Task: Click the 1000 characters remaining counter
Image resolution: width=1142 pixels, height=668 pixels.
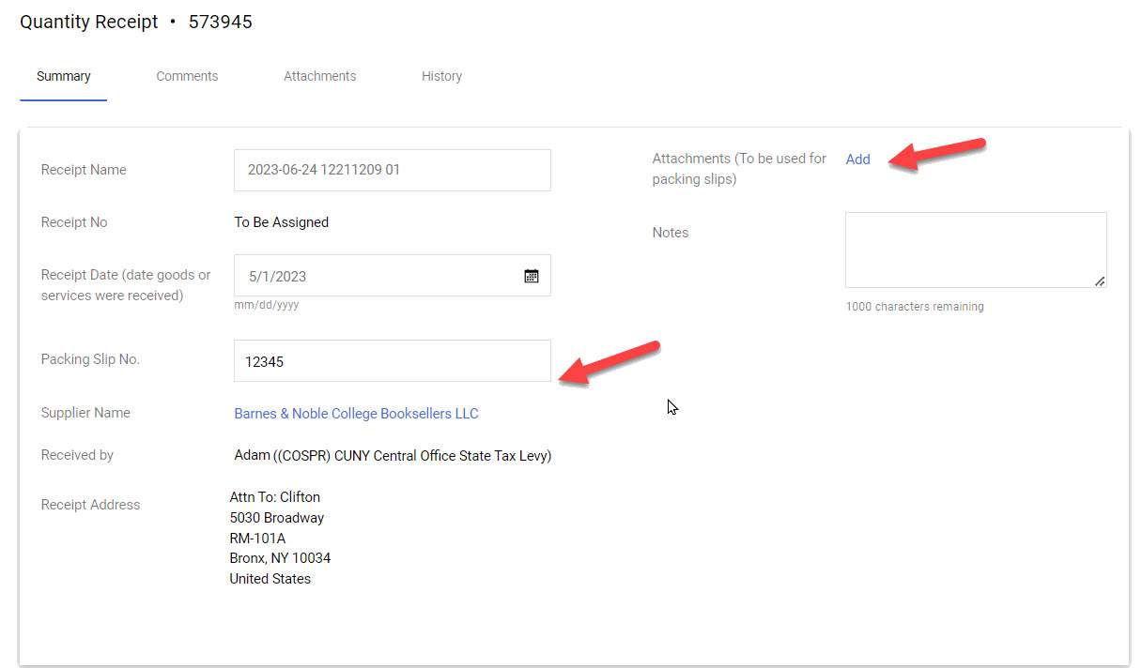Action: click(915, 306)
